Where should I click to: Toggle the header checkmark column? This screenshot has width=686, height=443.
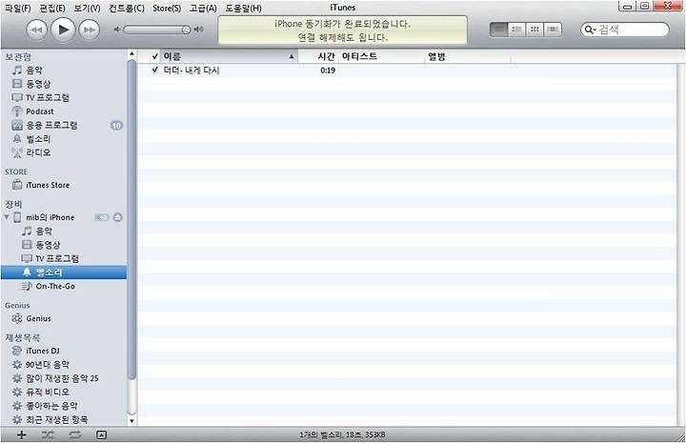[x=155, y=56]
